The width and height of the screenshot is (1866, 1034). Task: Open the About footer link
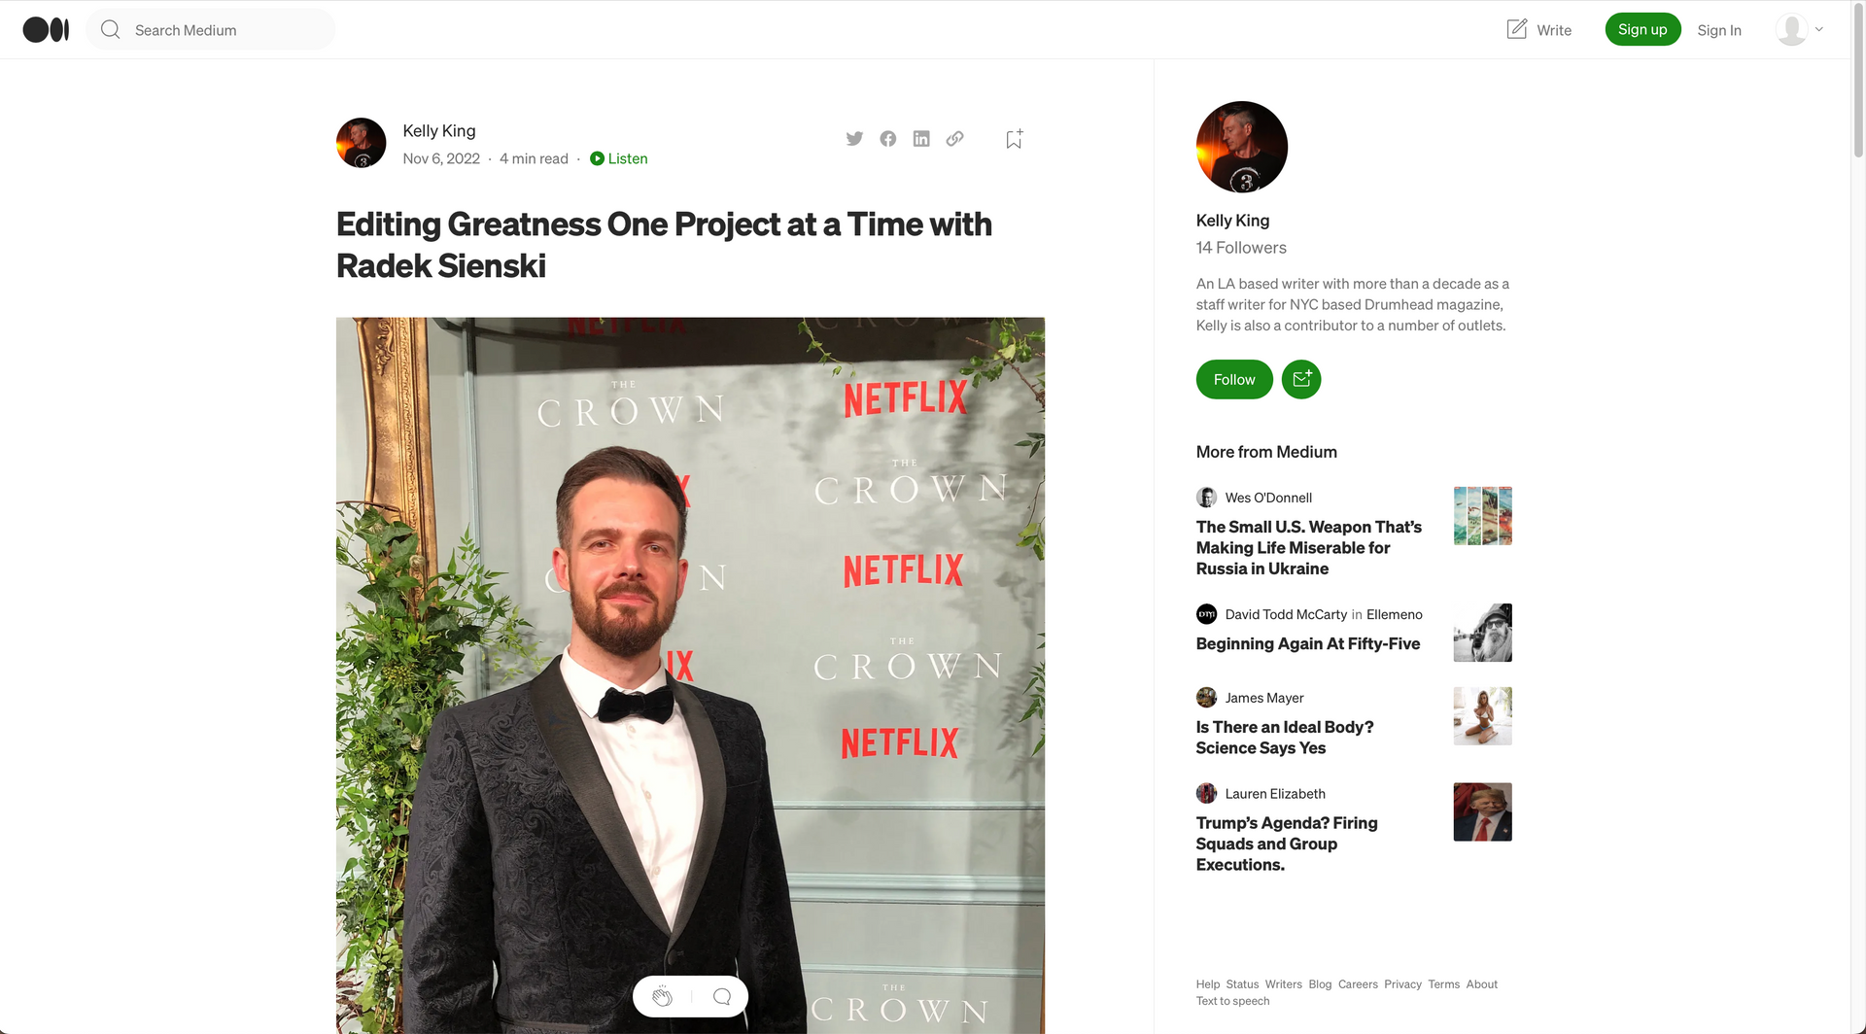(x=1482, y=984)
